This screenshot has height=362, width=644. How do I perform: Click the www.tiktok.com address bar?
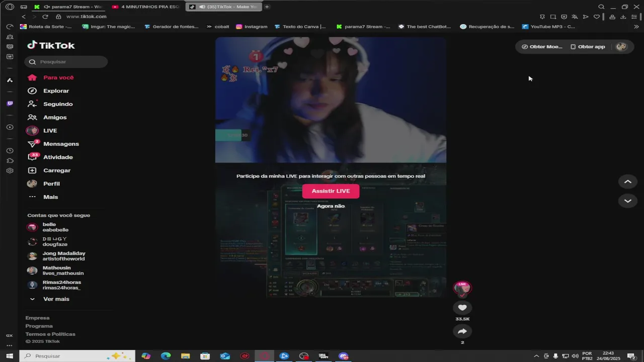click(x=86, y=17)
